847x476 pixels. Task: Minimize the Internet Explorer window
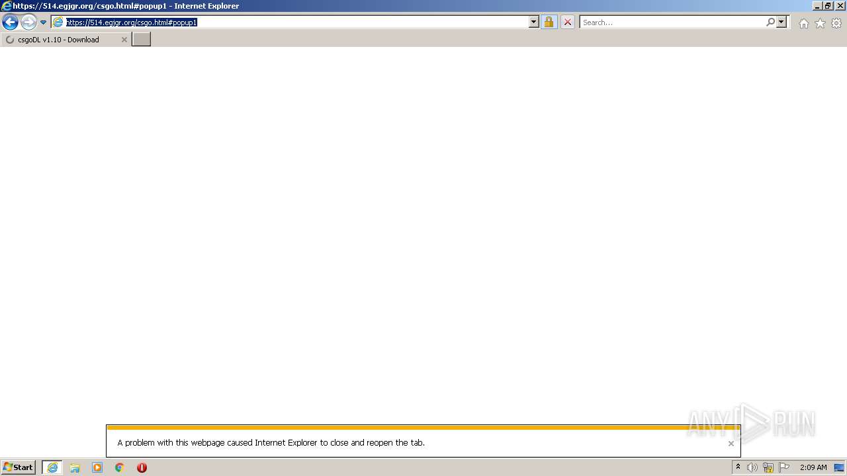click(817, 6)
